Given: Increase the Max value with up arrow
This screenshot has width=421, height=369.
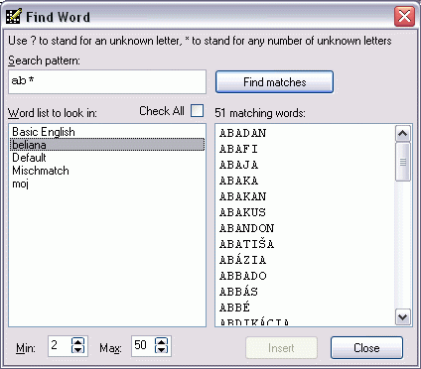Looking at the screenshot, I should pyautogui.click(x=161, y=342).
